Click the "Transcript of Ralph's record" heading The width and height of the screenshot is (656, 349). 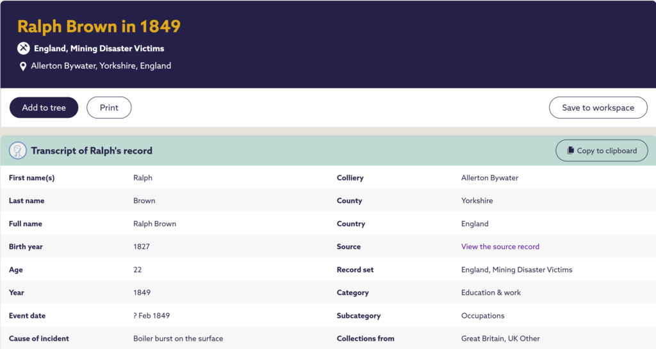tap(92, 151)
